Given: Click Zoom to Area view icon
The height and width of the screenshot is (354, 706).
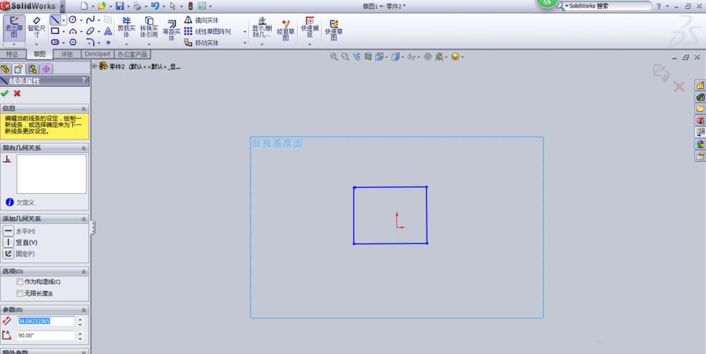Looking at the screenshot, I should (345, 57).
